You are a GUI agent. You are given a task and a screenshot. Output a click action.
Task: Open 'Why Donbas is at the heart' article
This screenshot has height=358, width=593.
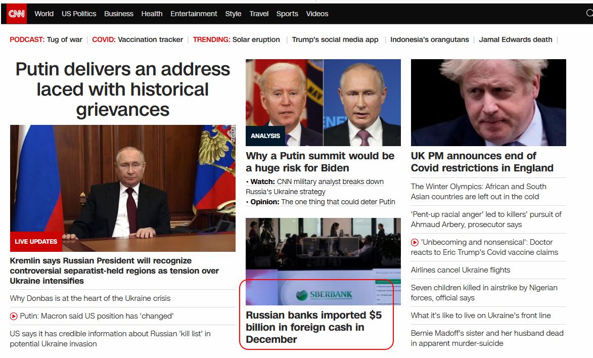[90, 298]
